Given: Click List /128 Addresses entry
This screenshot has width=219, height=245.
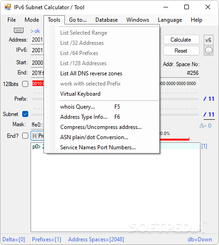Looking at the screenshot, I should tap(102, 63).
